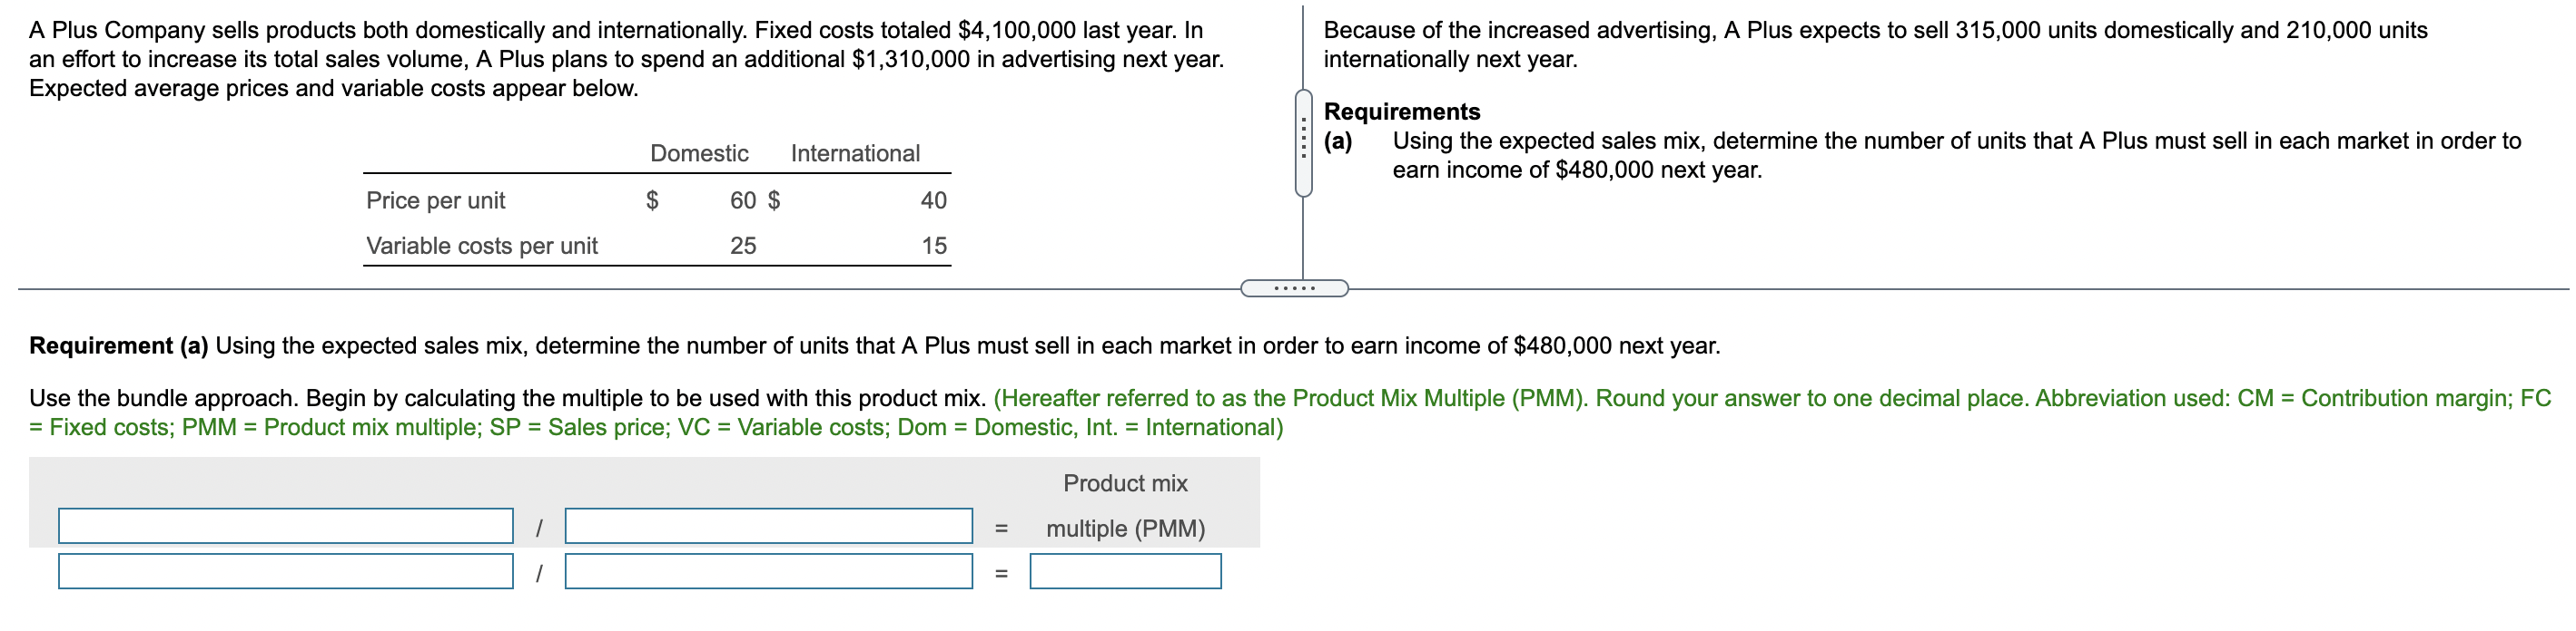This screenshot has width=2576, height=631.
Task: Click the first numerator input box
Action: click(285, 526)
